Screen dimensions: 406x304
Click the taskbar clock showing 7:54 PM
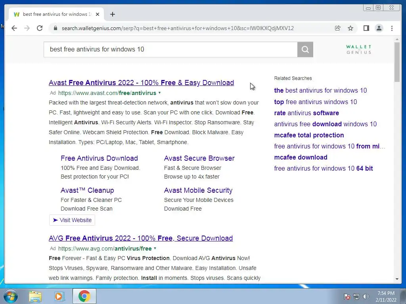tap(386, 296)
